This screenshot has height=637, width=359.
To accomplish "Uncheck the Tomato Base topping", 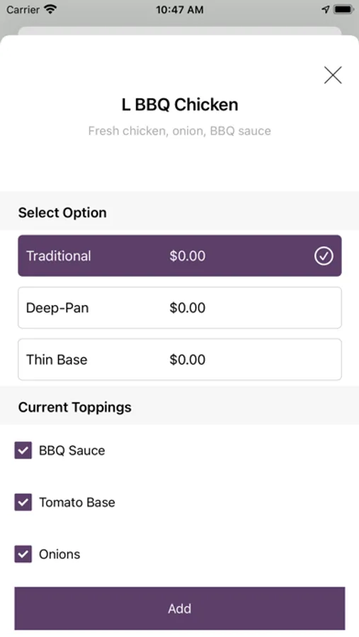I will pos(23,502).
